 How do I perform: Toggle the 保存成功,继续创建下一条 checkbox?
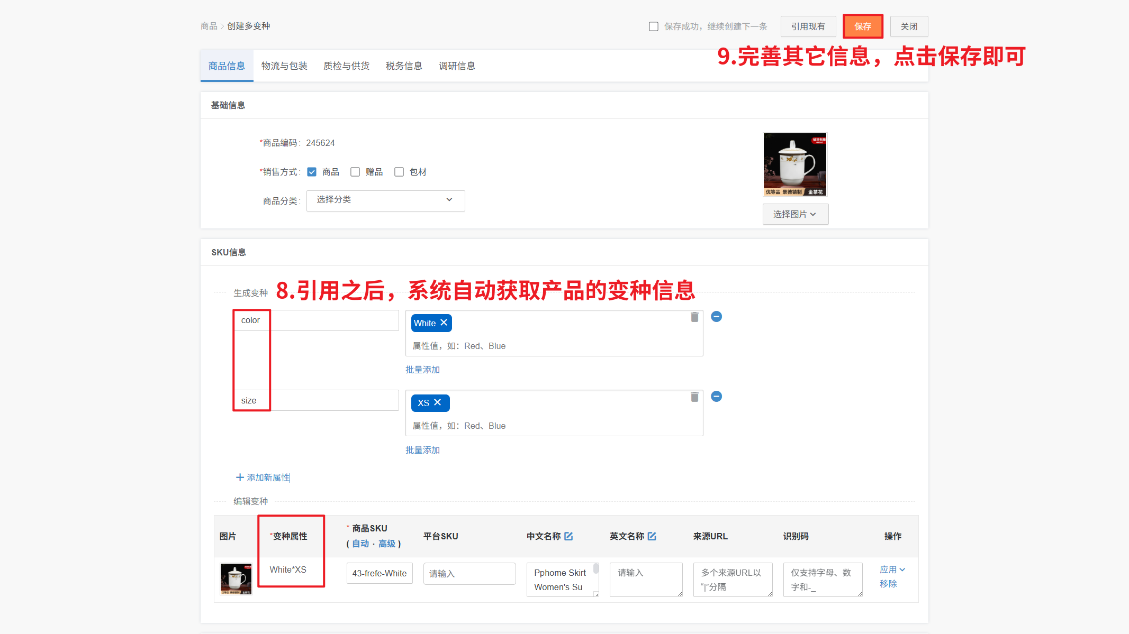pyautogui.click(x=654, y=26)
